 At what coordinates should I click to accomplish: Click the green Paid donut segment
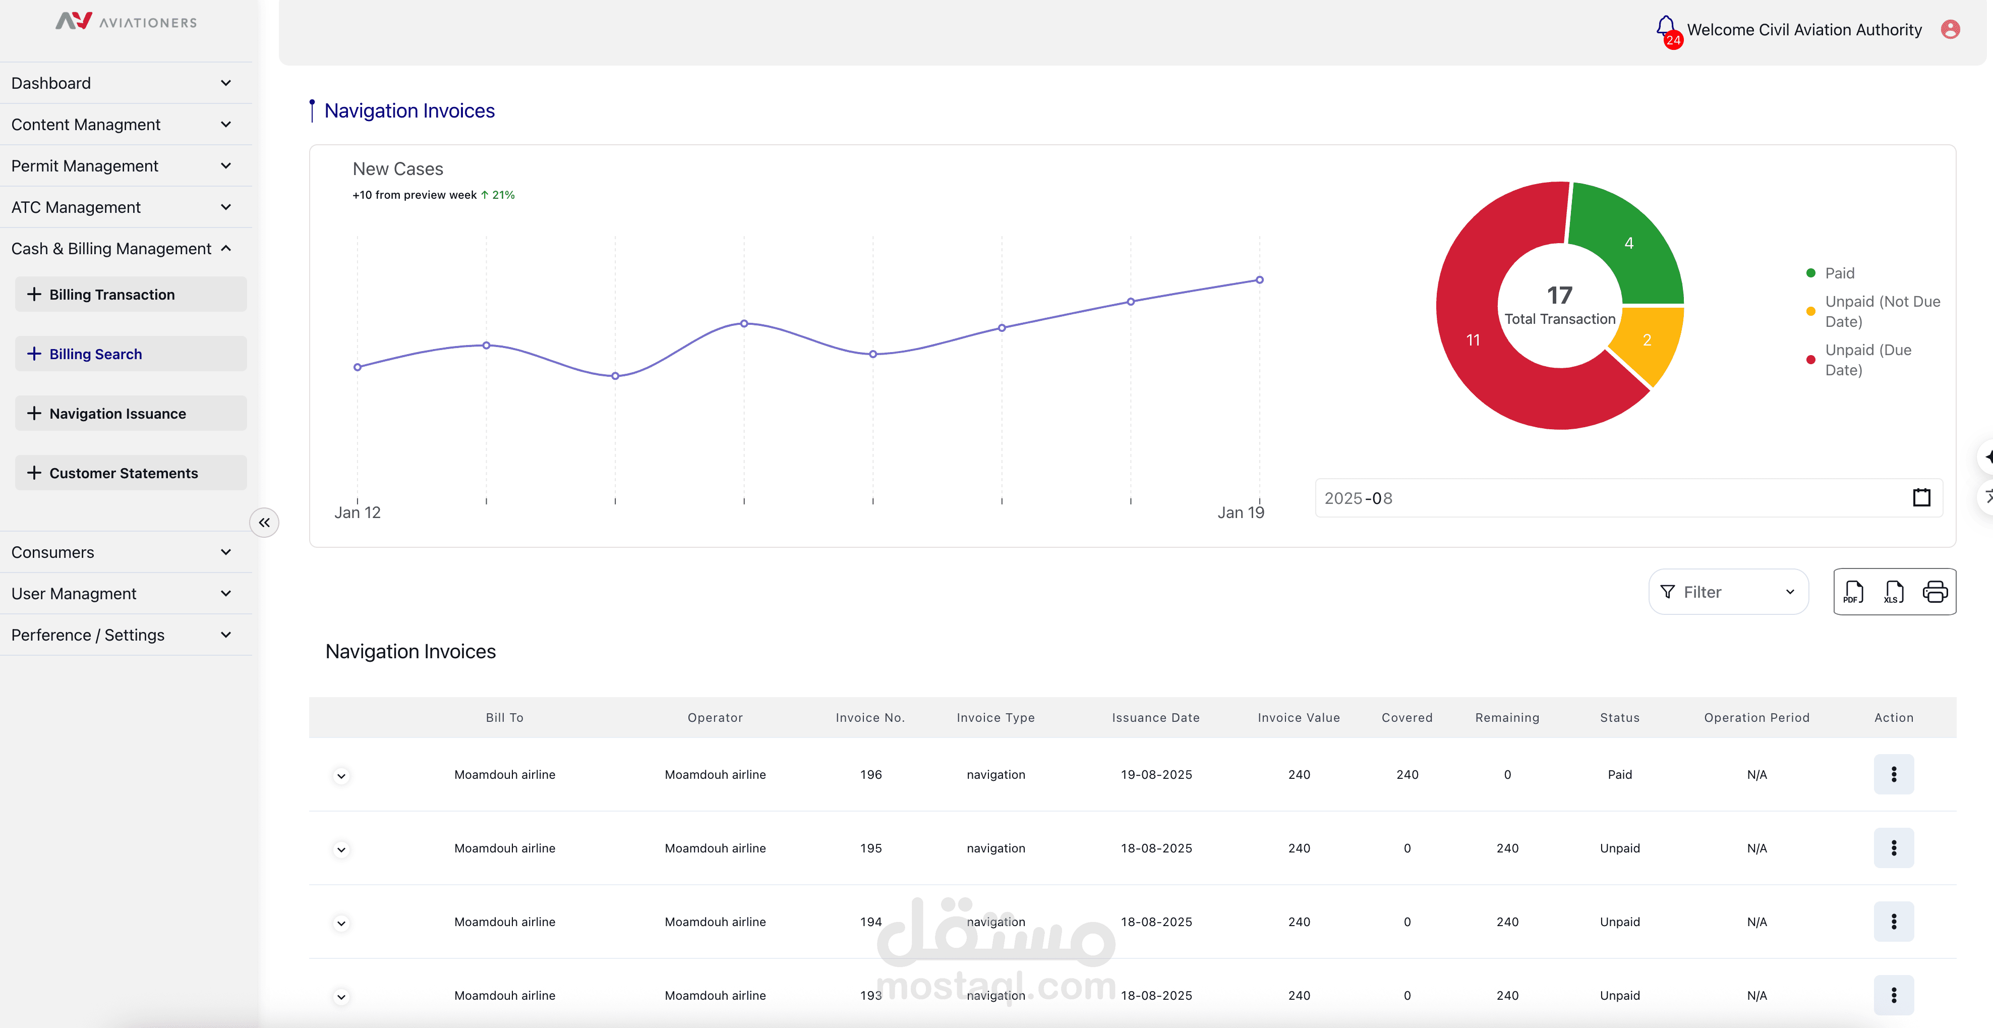[1628, 243]
